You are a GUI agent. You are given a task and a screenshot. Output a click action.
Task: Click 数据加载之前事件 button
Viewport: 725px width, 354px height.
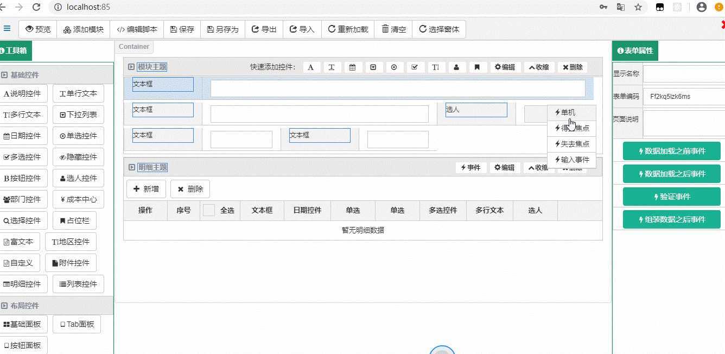pyautogui.click(x=672, y=151)
